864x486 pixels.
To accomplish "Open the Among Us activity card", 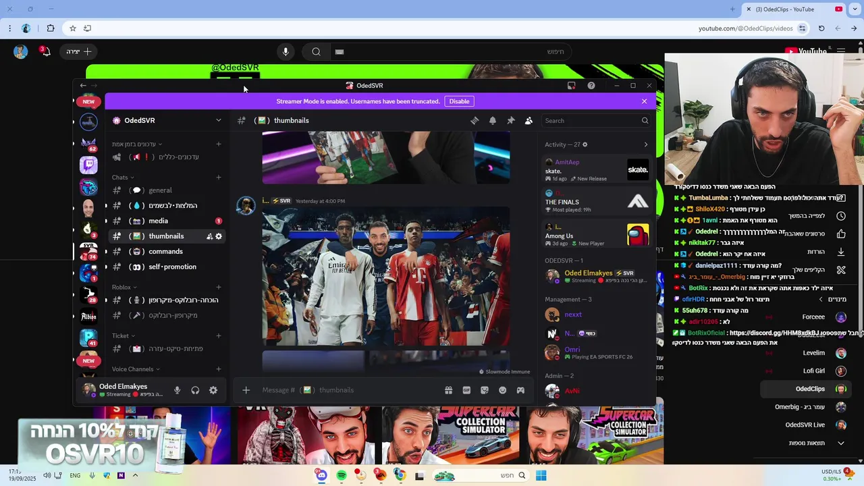I will [597, 234].
